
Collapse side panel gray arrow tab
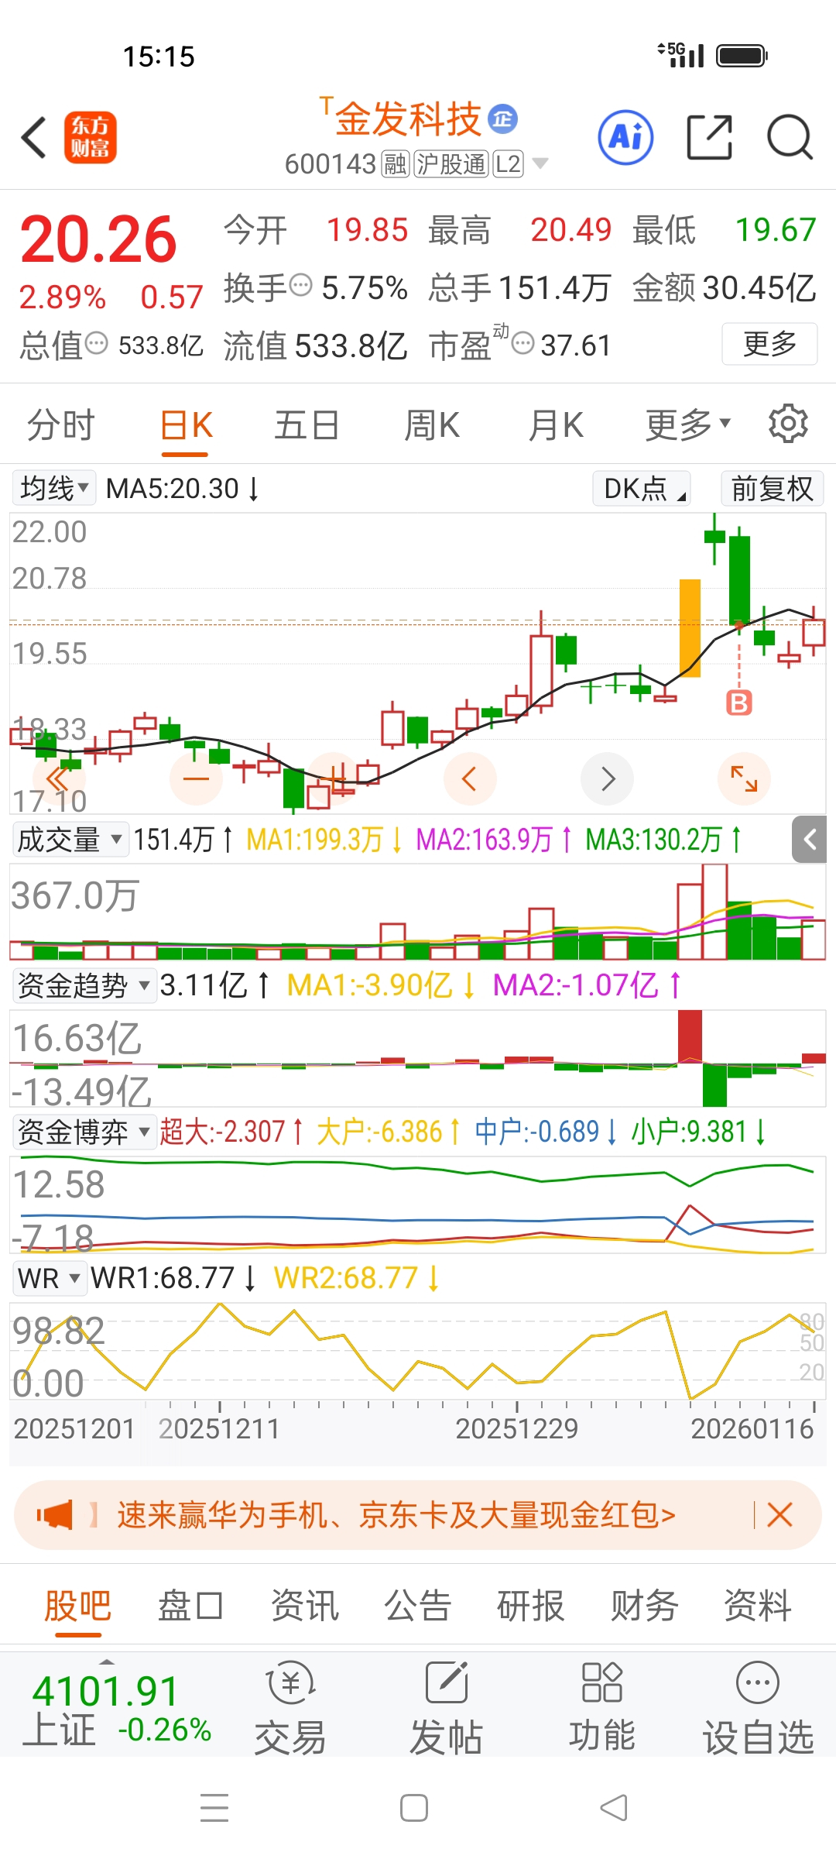click(810, 839)
